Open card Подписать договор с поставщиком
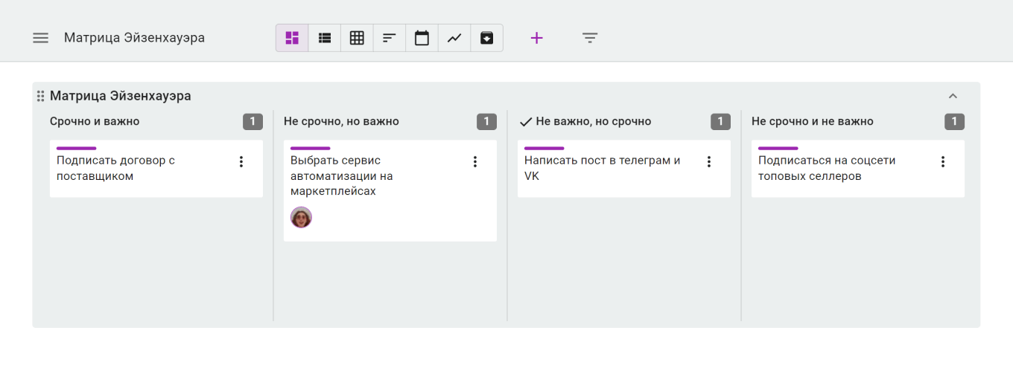Image resolution: width=1013 pixels, height=368 pixels. point(156,169)
